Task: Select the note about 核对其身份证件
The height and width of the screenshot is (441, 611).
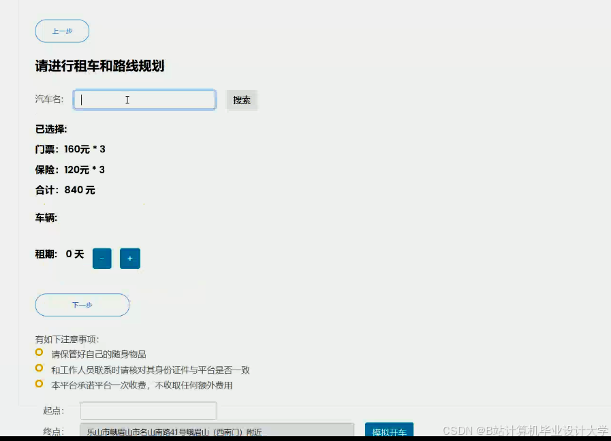Action: pos(151,370)
